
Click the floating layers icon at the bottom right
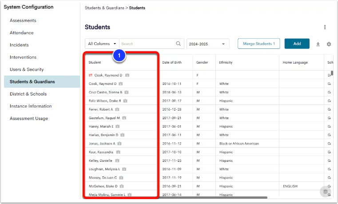(325, 192)
